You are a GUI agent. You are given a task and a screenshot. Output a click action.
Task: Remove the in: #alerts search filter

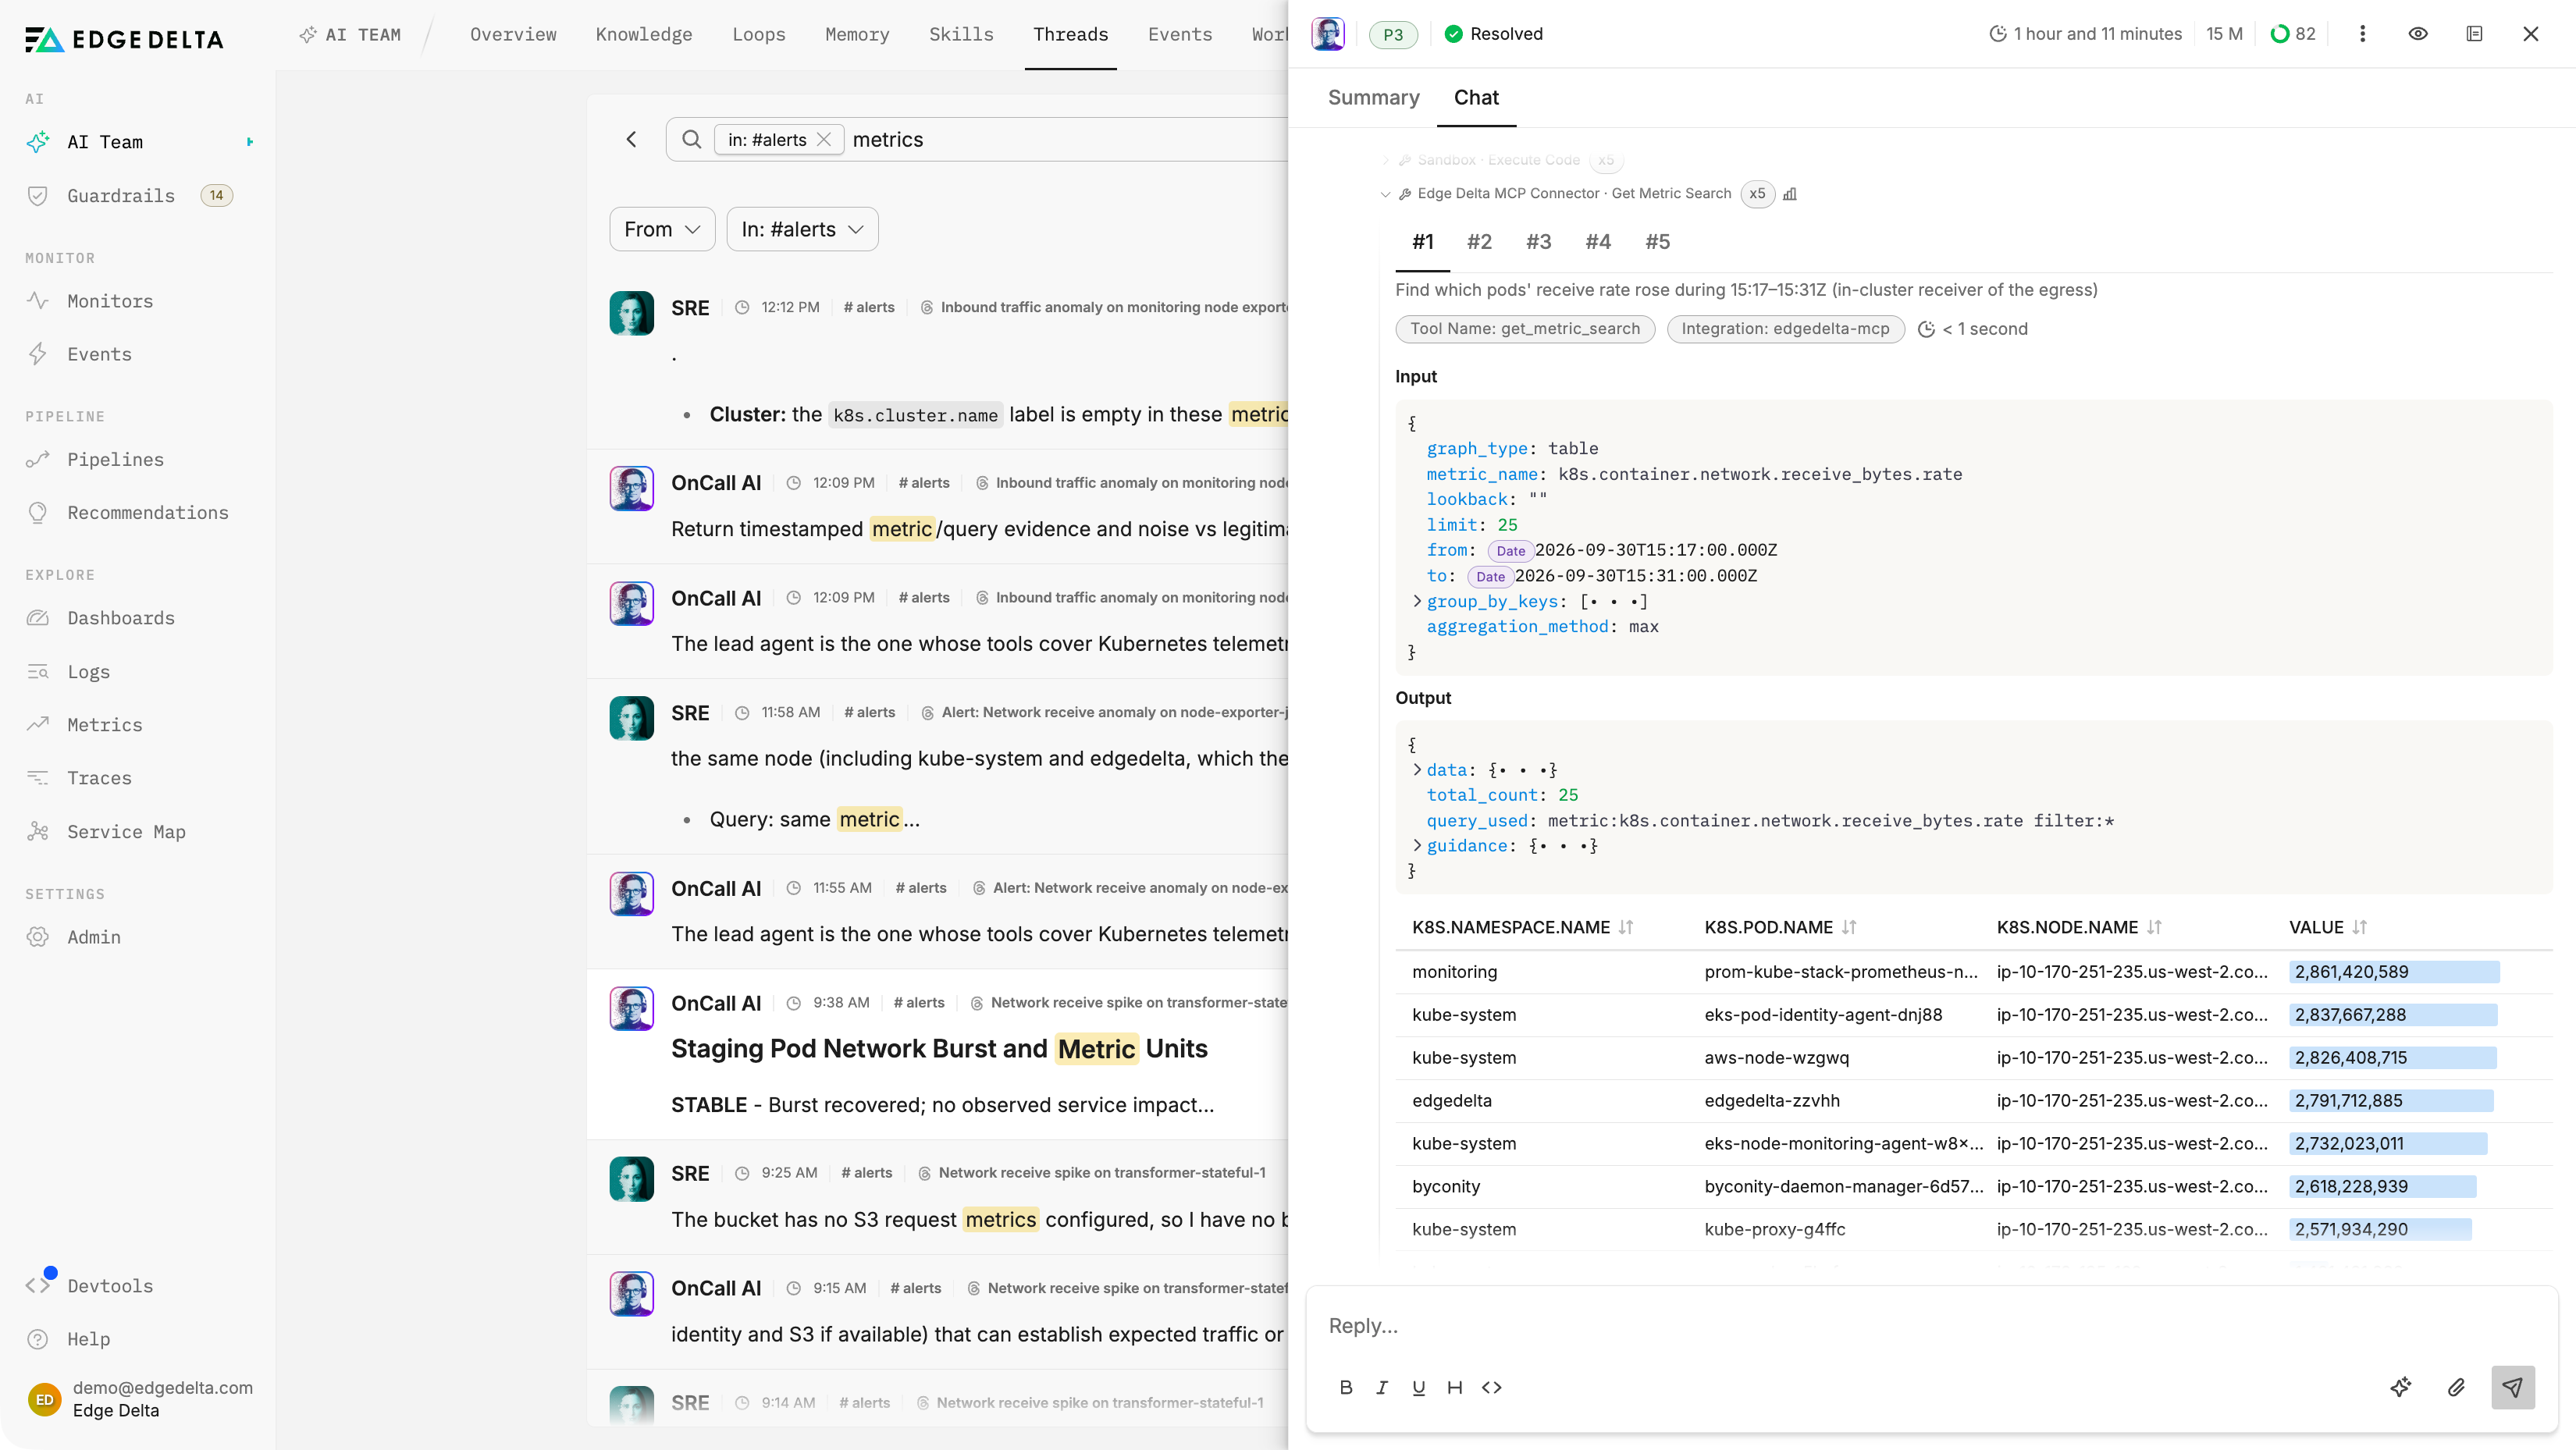tap(824, 140)
